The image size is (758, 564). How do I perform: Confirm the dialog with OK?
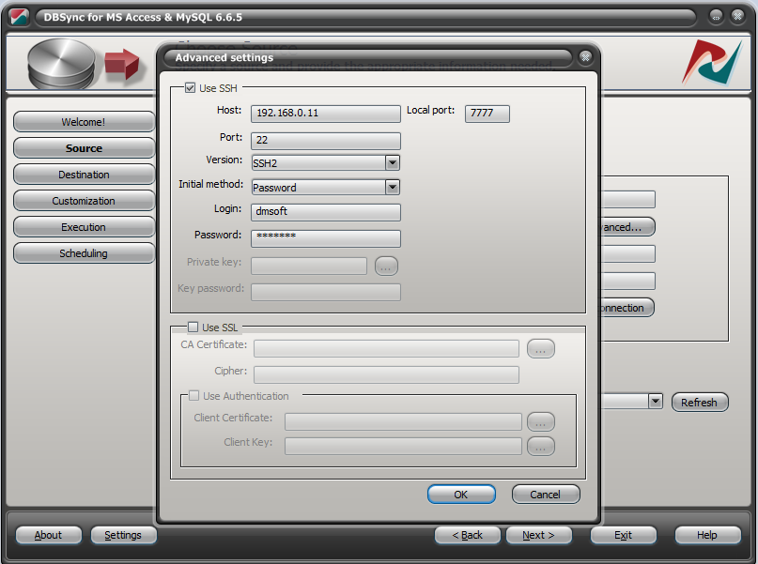pyautogui.click(x=461, y=495)
